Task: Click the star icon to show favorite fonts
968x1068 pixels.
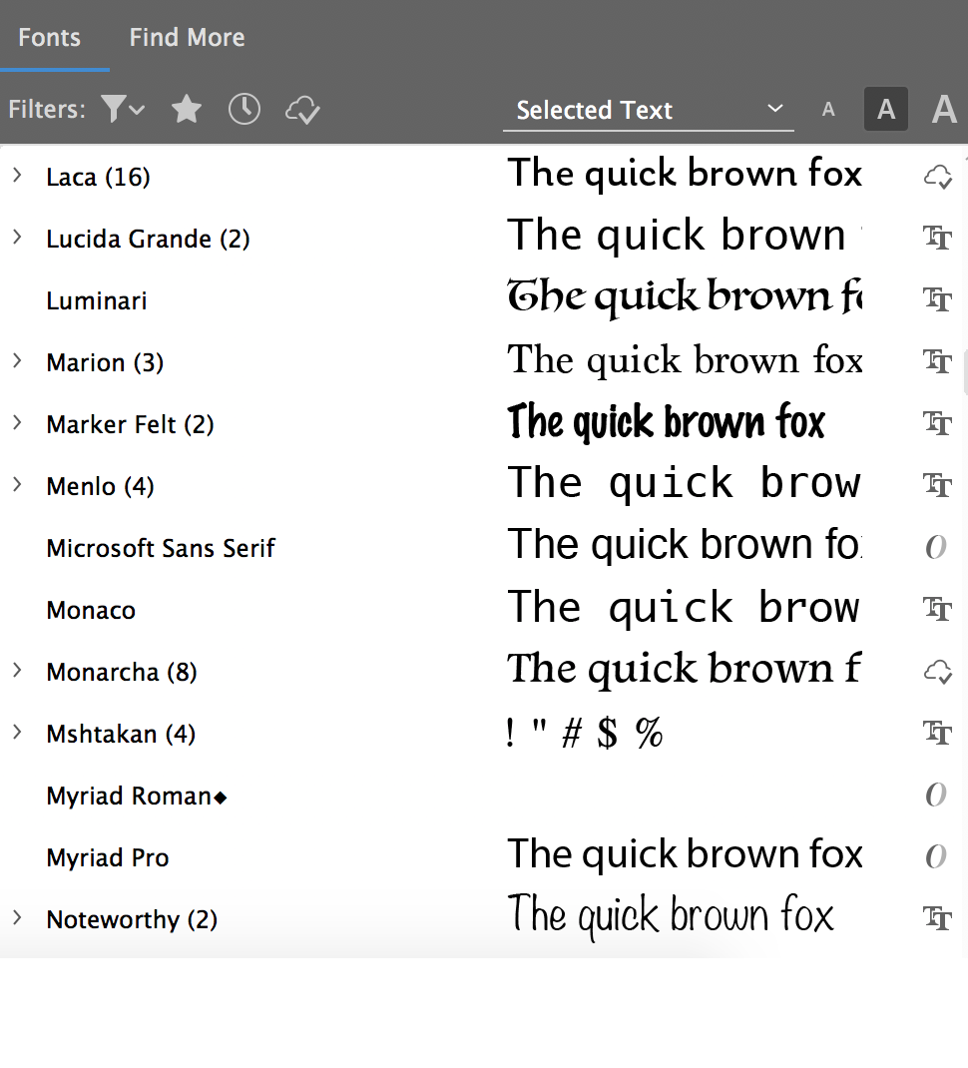Action: tap(186, 110)
